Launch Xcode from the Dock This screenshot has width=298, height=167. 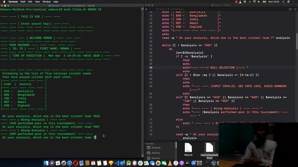(123, 163)
